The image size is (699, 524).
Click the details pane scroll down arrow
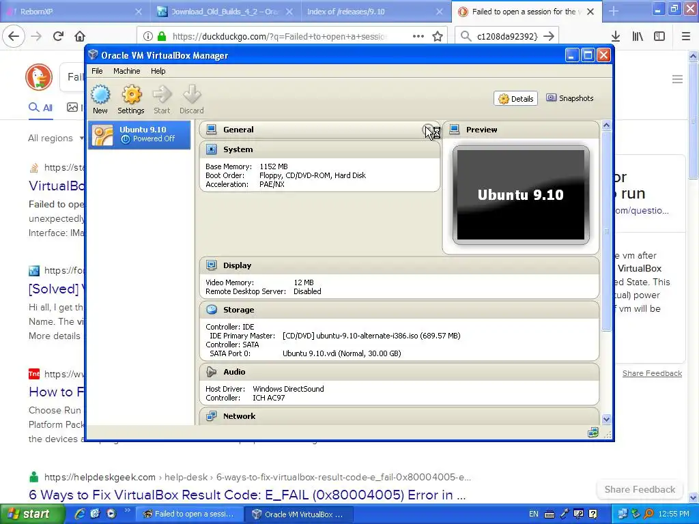(x=606, y=420)
